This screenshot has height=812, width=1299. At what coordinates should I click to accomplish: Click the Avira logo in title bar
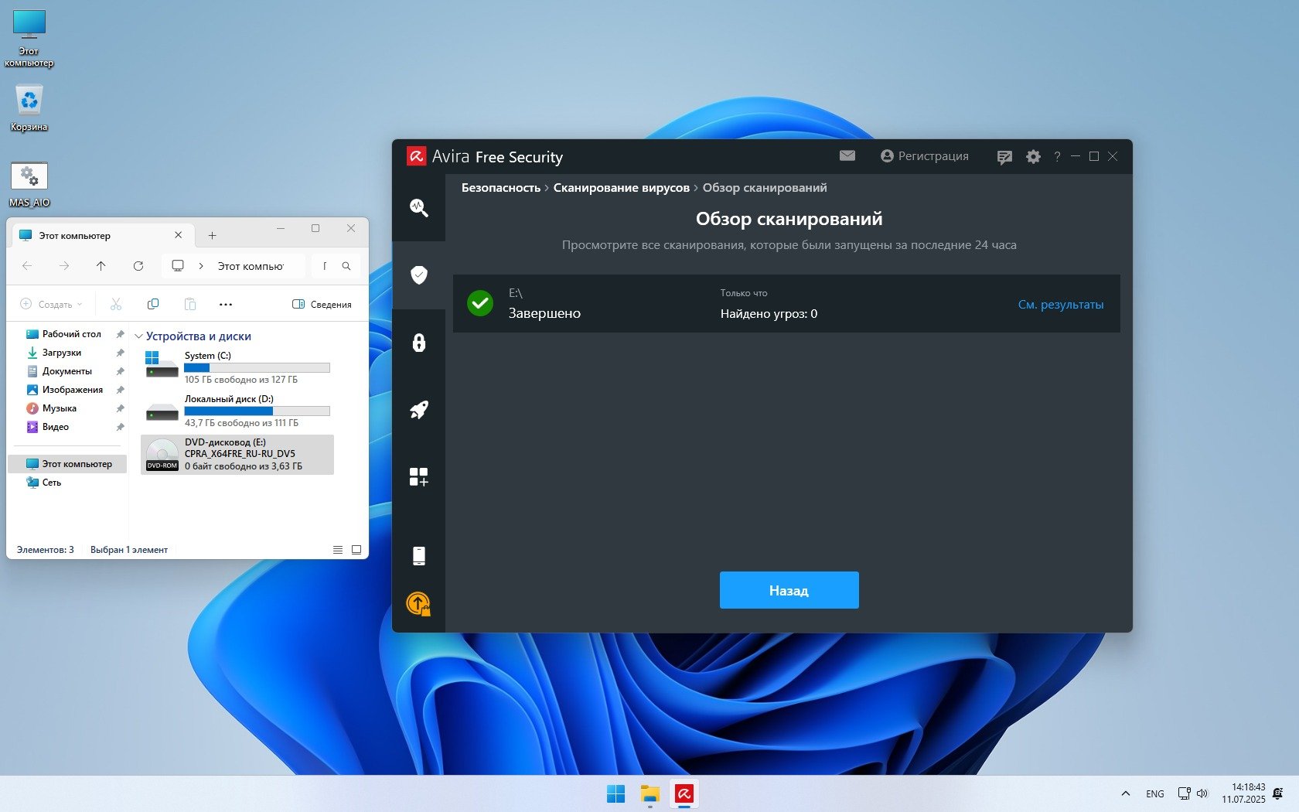click(417, 156)
